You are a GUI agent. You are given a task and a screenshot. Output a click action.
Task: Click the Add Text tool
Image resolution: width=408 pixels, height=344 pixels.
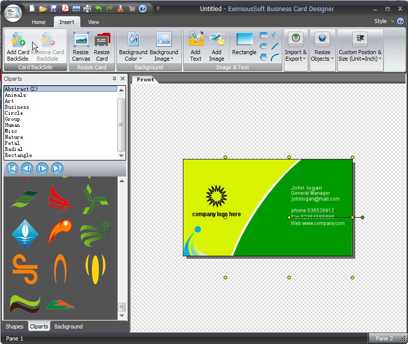(x=195, y=46)
